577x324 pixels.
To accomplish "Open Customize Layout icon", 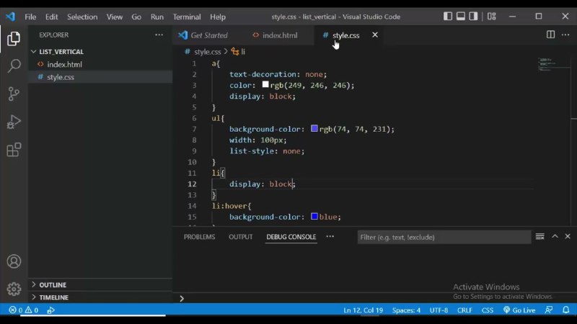I will [492, 16].
